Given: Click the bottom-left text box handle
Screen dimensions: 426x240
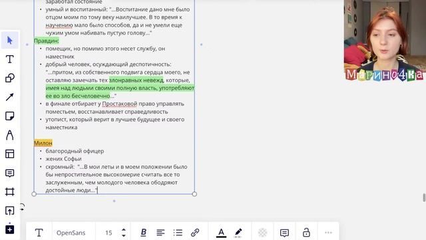Looking at the screenshot, I should [34, 194].
